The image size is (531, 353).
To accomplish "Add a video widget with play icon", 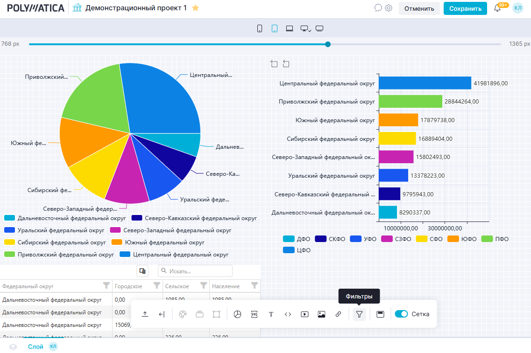I will pos(304,314).
